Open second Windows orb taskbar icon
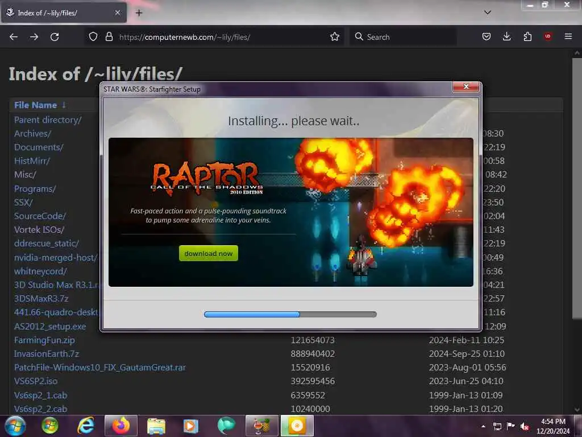This screenshot has width=582, height=437. [x=50, y=426]
